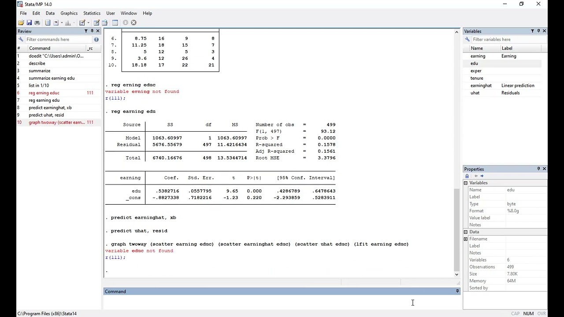Select the 'uhat' variable

(475, 93)
